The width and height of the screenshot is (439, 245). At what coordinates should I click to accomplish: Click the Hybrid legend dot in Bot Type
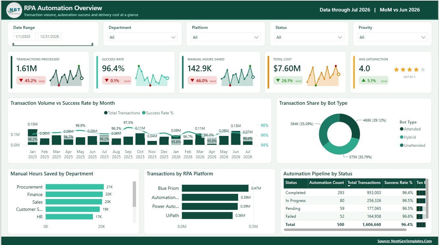(401, 137)
